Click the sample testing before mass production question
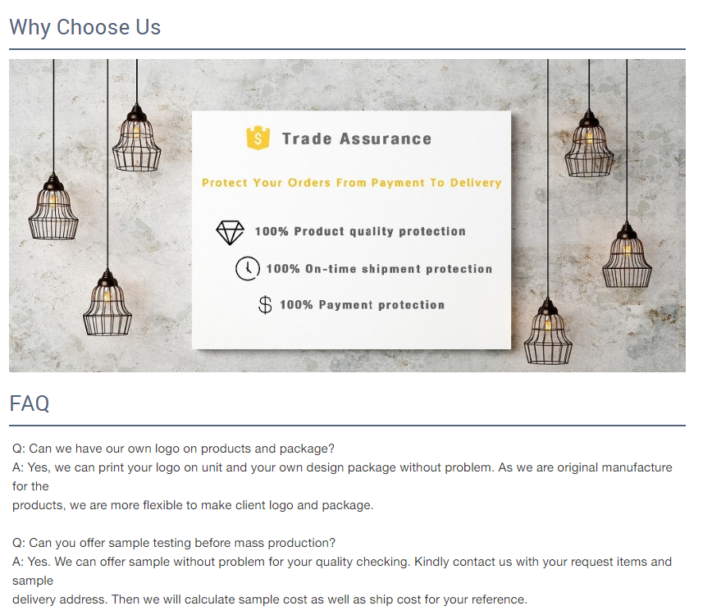Viewport: 703px width, 615px height. (x=174, y=543)
